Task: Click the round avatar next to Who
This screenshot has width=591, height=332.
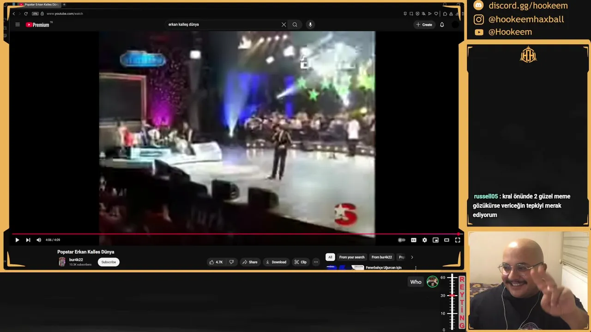Action: tap(433, 282)
